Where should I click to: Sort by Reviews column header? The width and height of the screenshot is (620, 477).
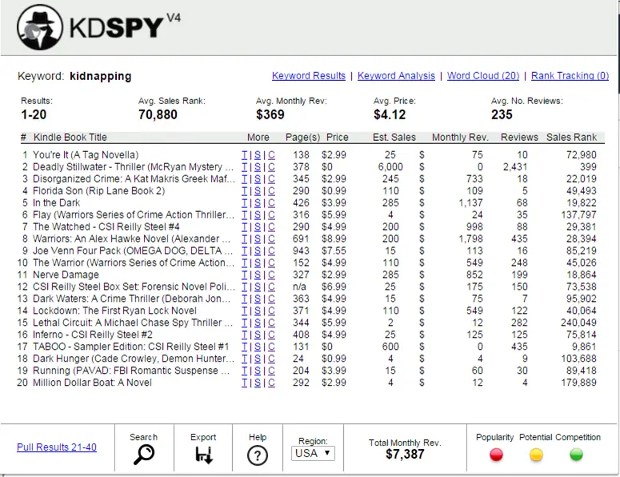click(x=519, y=137)
